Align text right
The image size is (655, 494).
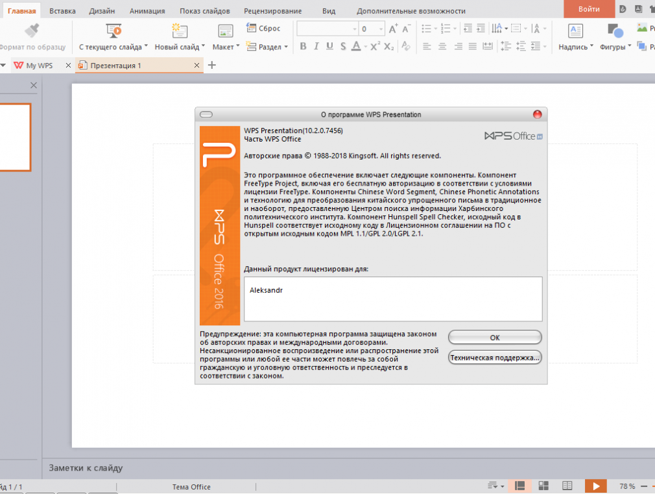pos(458,46)
